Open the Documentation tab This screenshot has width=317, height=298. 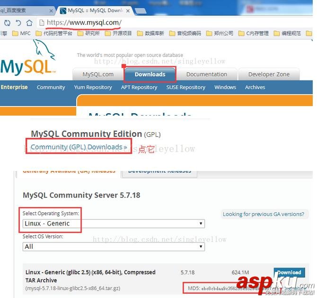point(207,74)
